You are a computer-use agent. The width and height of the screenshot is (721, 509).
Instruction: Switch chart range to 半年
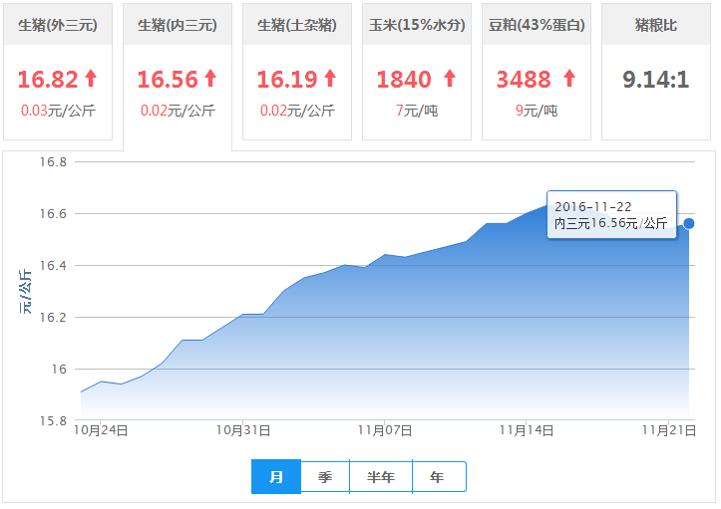pos(381,477)
